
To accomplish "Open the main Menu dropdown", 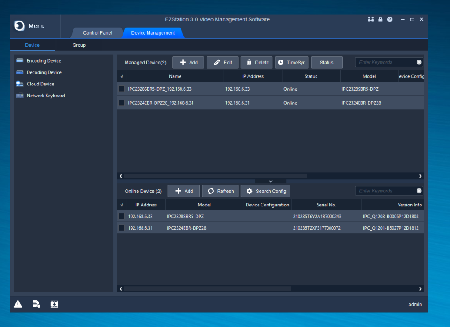I will (30, 26).
